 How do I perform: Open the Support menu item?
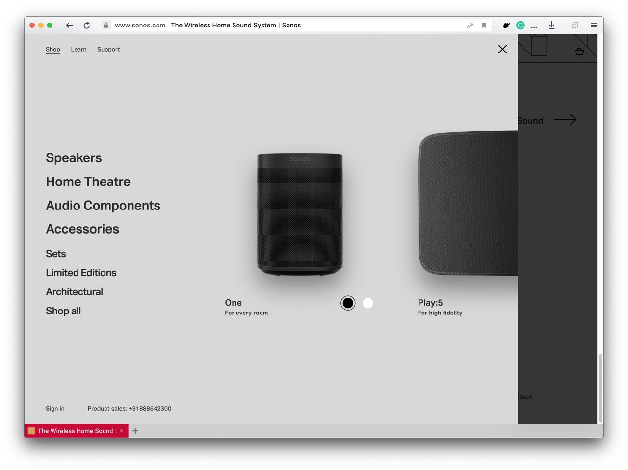coord(108,50)
